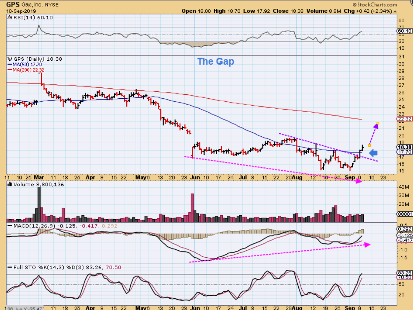Click the red 22.32 price tag on the right axis
The width and height of the screenshot is (413, 310).
click(x=404, y=118)
